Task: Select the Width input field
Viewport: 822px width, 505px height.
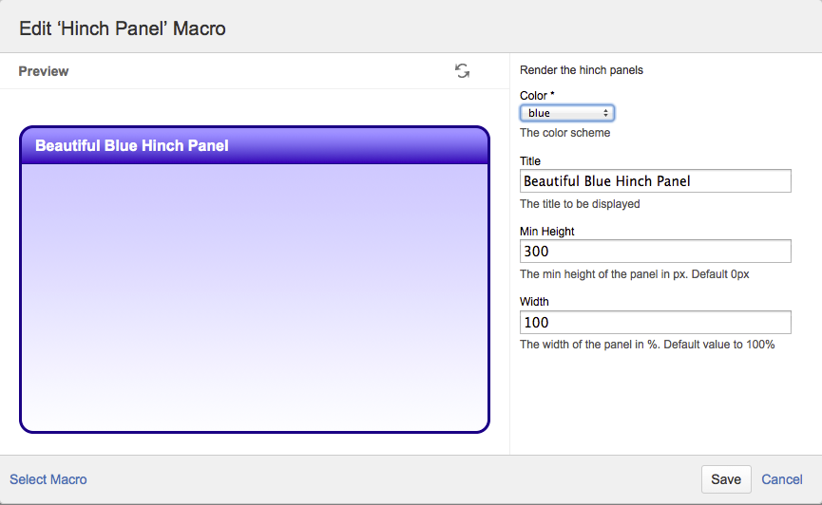Action: point(656,323)
